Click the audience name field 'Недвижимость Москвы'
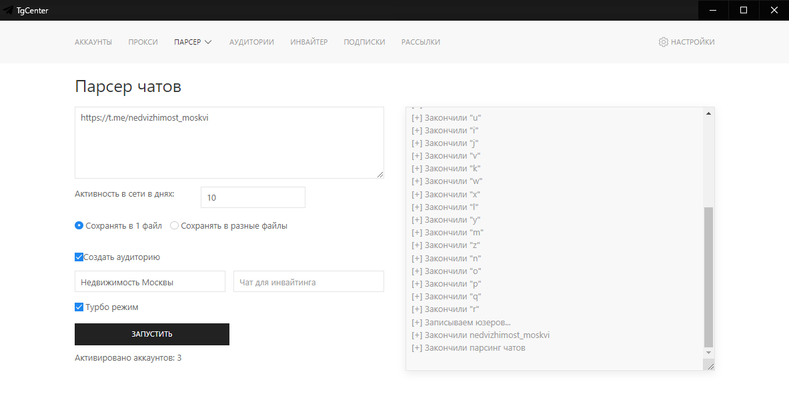Image resolution: width=789 pixels, height=400 pixels. point(149,282)
